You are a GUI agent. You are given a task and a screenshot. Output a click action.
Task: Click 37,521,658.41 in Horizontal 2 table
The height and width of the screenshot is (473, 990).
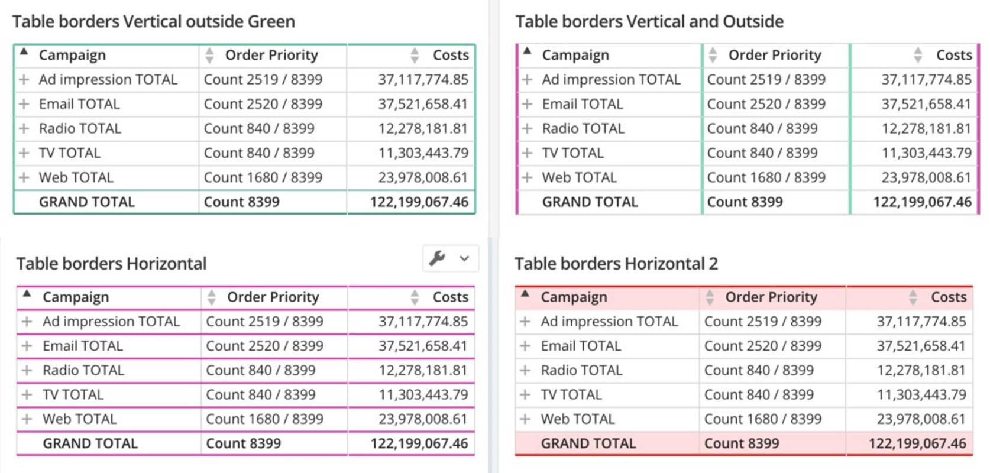pyautogui.click(x=921, y=346)
